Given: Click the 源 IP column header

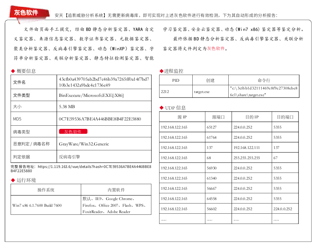Looking at the screenshot, I should tap(182, 117).
